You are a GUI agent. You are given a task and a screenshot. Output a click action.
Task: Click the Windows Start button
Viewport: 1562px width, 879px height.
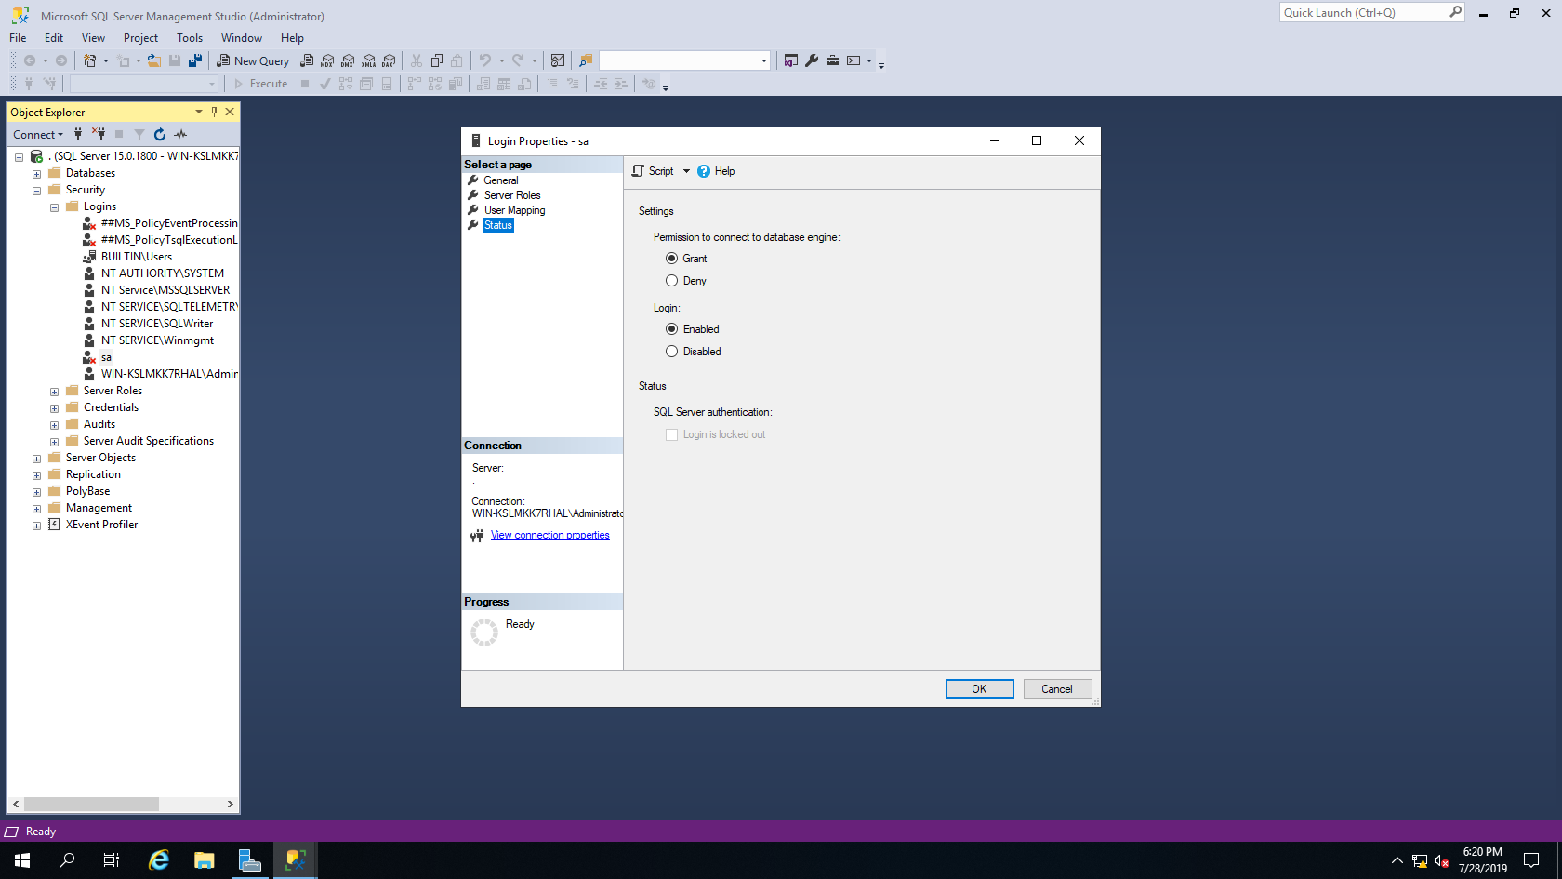coord(22,860)
